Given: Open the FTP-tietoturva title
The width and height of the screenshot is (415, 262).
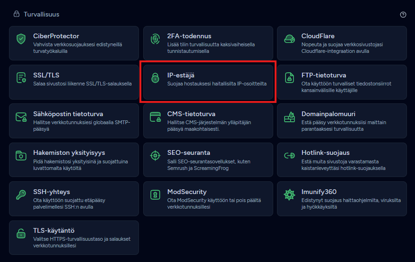Looking at the screenshot, I should click(324, 75).
